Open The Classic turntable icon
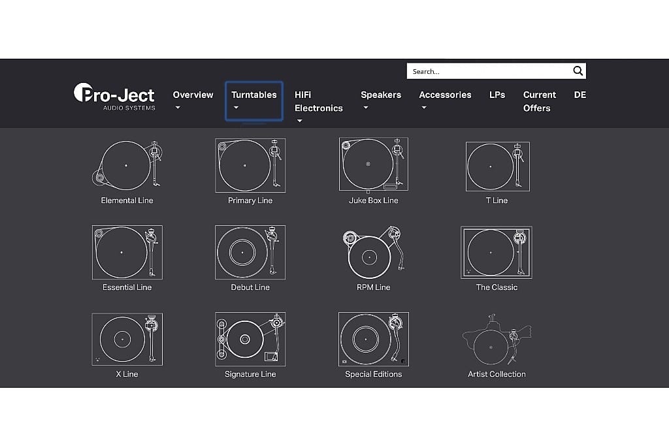The width and height of the screenshot is (669, 446). pos(497,253)
